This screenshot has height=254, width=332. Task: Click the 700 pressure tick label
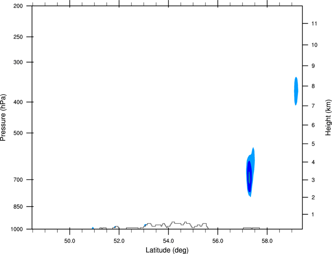tap(18, 180)
